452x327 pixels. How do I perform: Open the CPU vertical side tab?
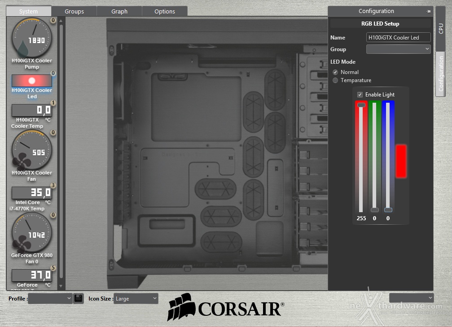(440, 28)
